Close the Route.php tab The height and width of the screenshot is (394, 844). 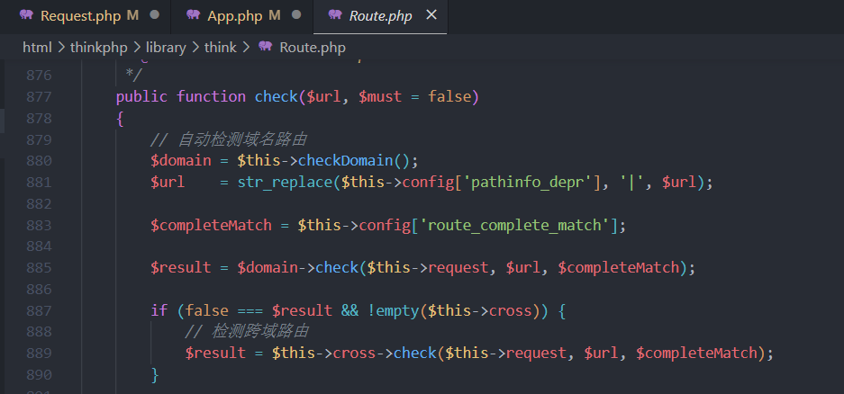(x=431, y=15)
